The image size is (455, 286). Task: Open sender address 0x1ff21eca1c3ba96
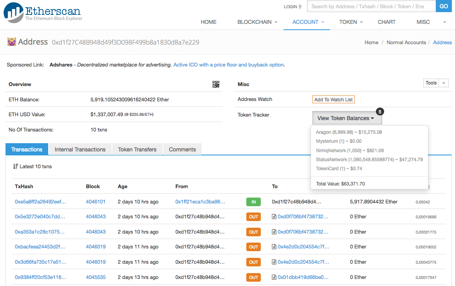coord(200,201)
